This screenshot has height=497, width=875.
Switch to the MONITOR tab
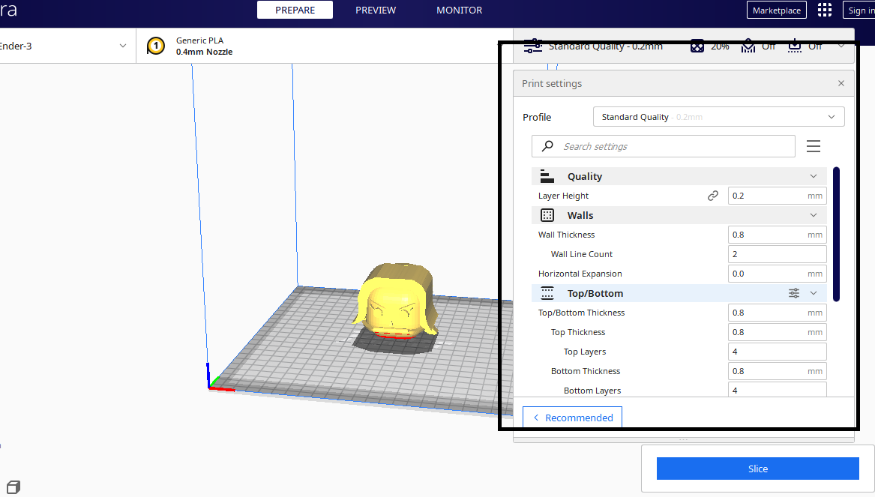(x=460, y=10)
